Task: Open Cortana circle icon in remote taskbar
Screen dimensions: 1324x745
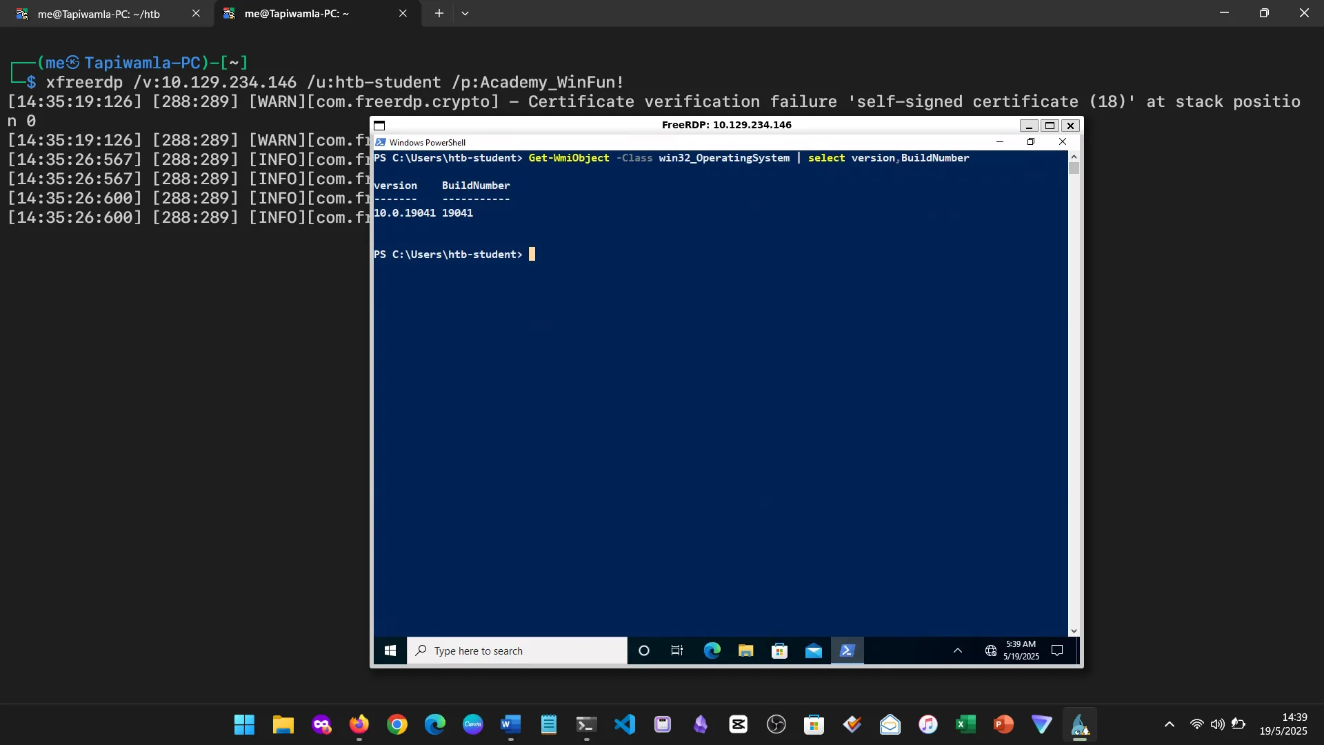Action: (x=644, y=650)
